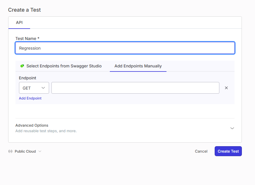Click the chevron next to Public Cloud
The height and width of the screenshot is (185, 255).
[40, 151]
